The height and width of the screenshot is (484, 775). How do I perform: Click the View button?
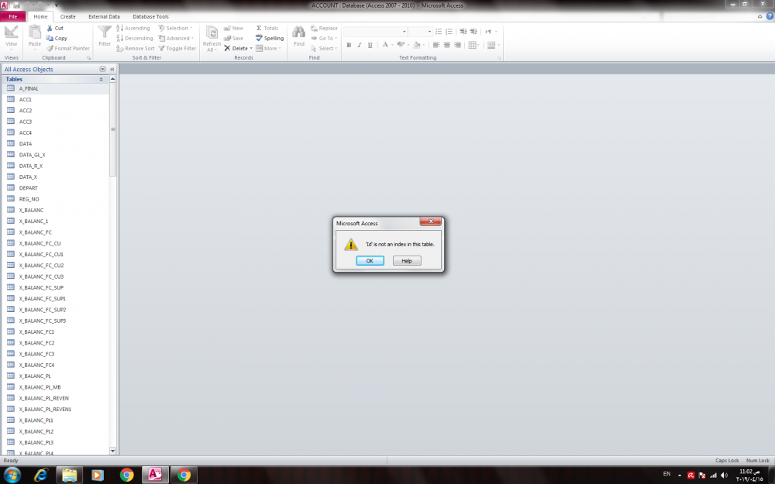tap(11, 37)
